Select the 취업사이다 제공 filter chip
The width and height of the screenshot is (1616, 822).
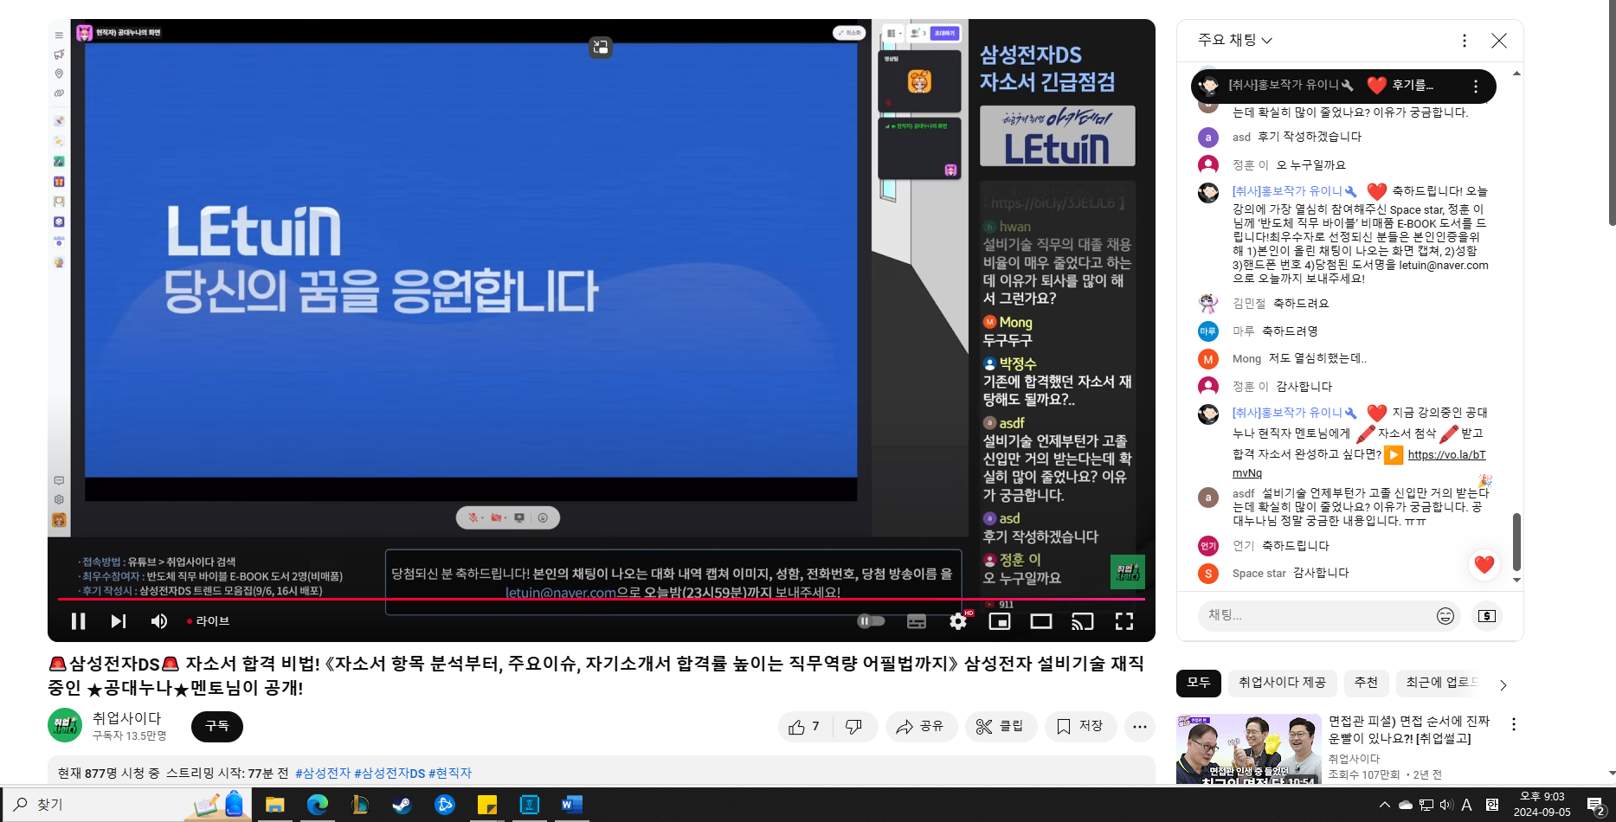click(x=1282, y=683)
